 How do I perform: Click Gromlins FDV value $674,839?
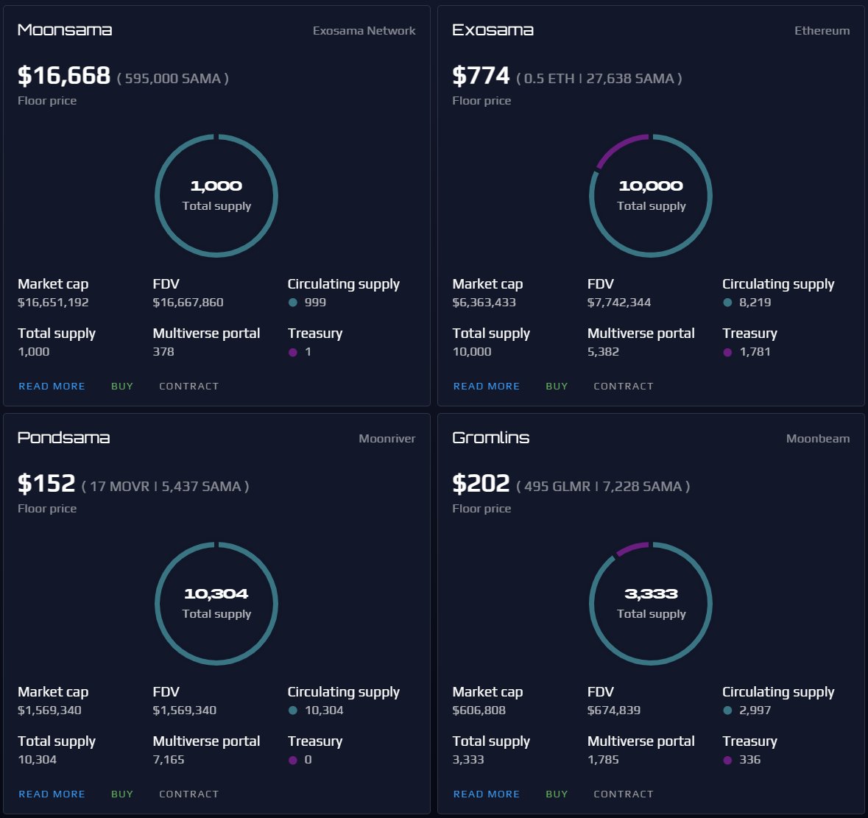pos(614,710)
